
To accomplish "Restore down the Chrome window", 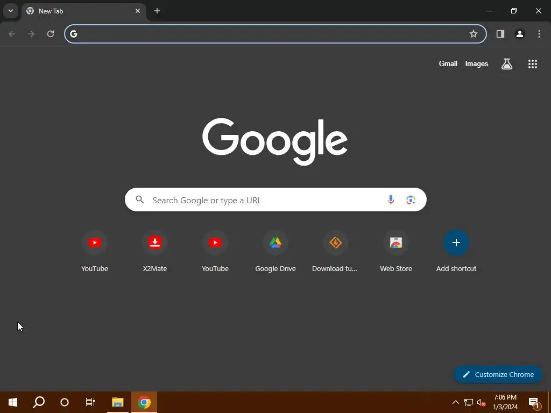I will [514, 11].
